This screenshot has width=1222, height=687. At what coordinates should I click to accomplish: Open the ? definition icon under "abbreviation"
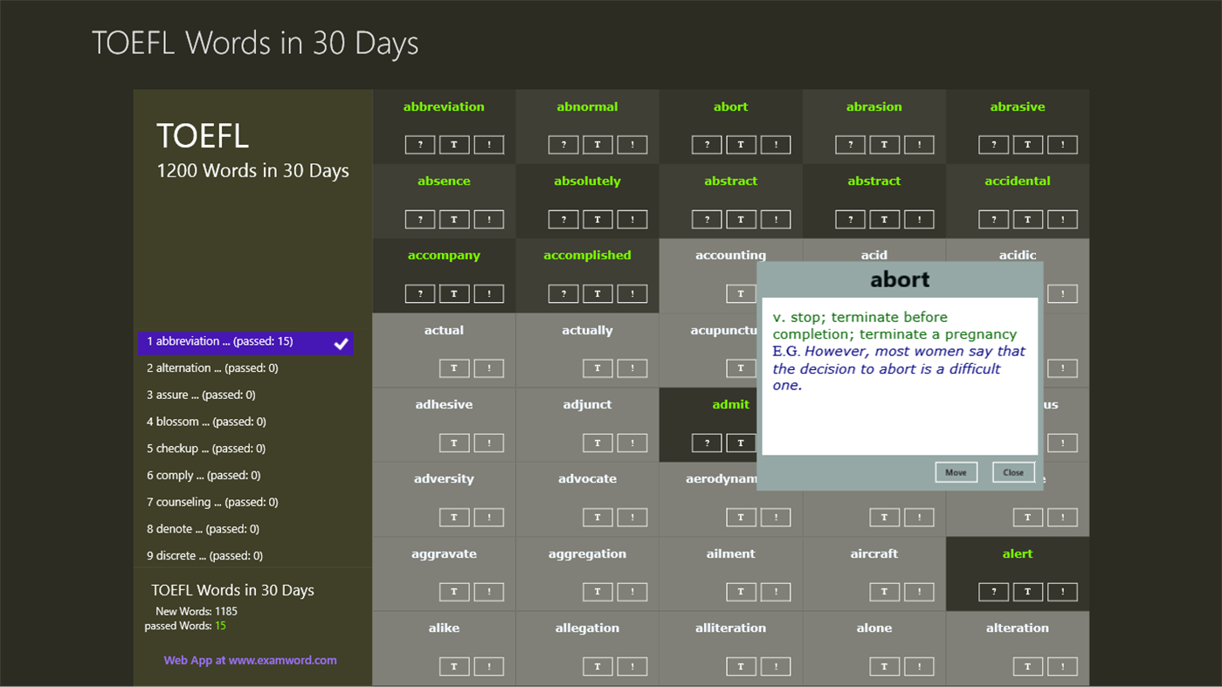419,144
